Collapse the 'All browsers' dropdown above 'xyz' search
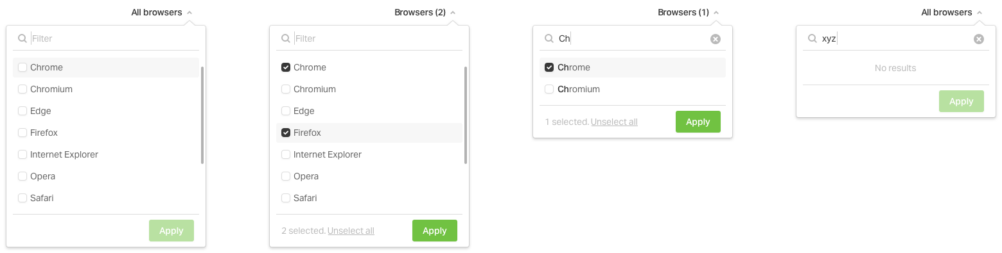 [x=952, y=12]
